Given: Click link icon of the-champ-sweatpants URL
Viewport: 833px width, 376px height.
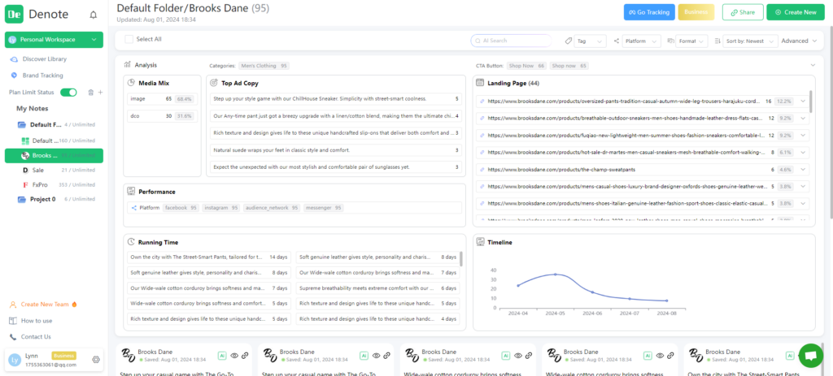Looking at the screenshot, I should pyautogui.click(x=482, y=170).
